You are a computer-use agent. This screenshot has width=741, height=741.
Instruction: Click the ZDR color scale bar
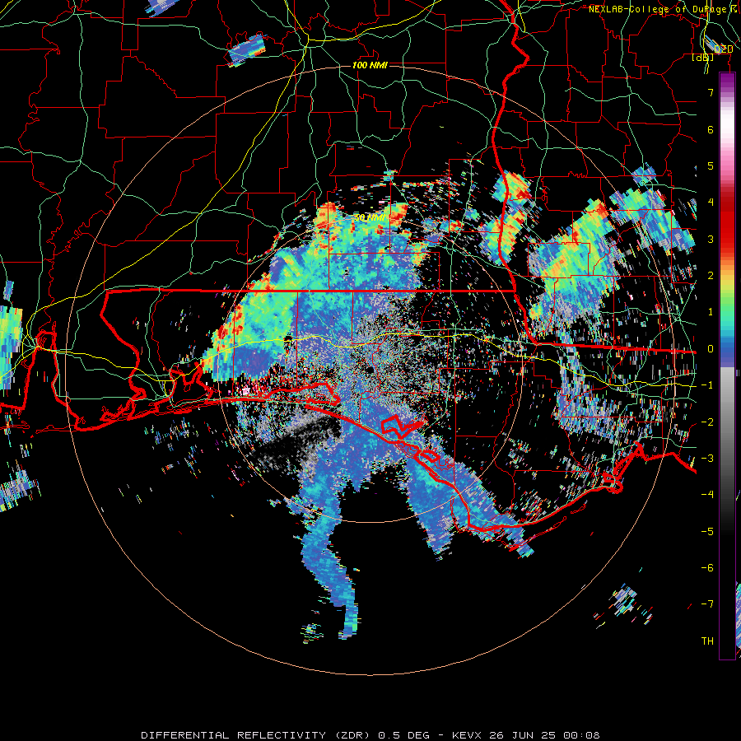point(727,366)
